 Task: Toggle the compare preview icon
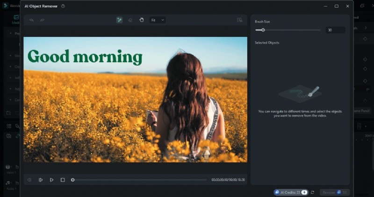tap(239, 20)
